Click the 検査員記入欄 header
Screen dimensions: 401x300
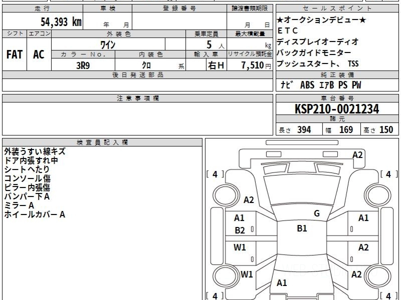[102, 142]
